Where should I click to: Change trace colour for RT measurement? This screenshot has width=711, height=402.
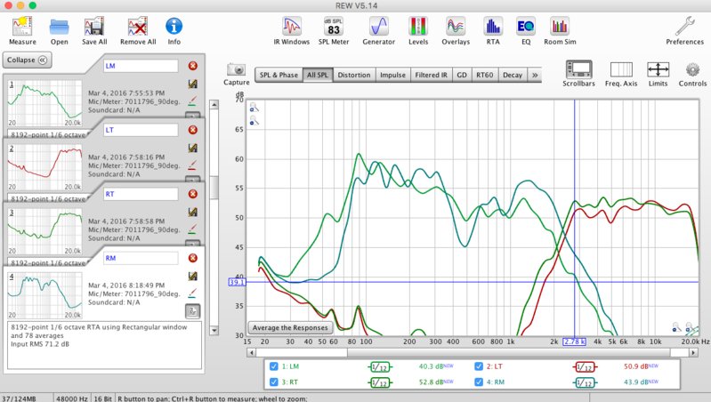point(193,229)
